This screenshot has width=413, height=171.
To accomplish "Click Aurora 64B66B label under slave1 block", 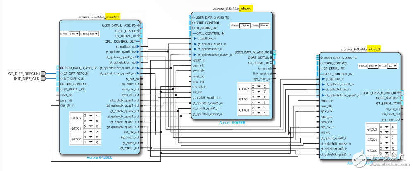I will coord(232,123).
